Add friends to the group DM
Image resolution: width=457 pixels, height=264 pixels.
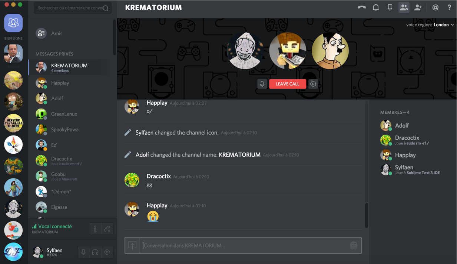tap(418, 7)
